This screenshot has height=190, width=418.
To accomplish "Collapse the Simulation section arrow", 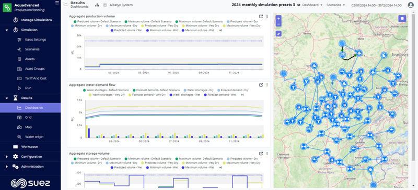I will 7,30.
